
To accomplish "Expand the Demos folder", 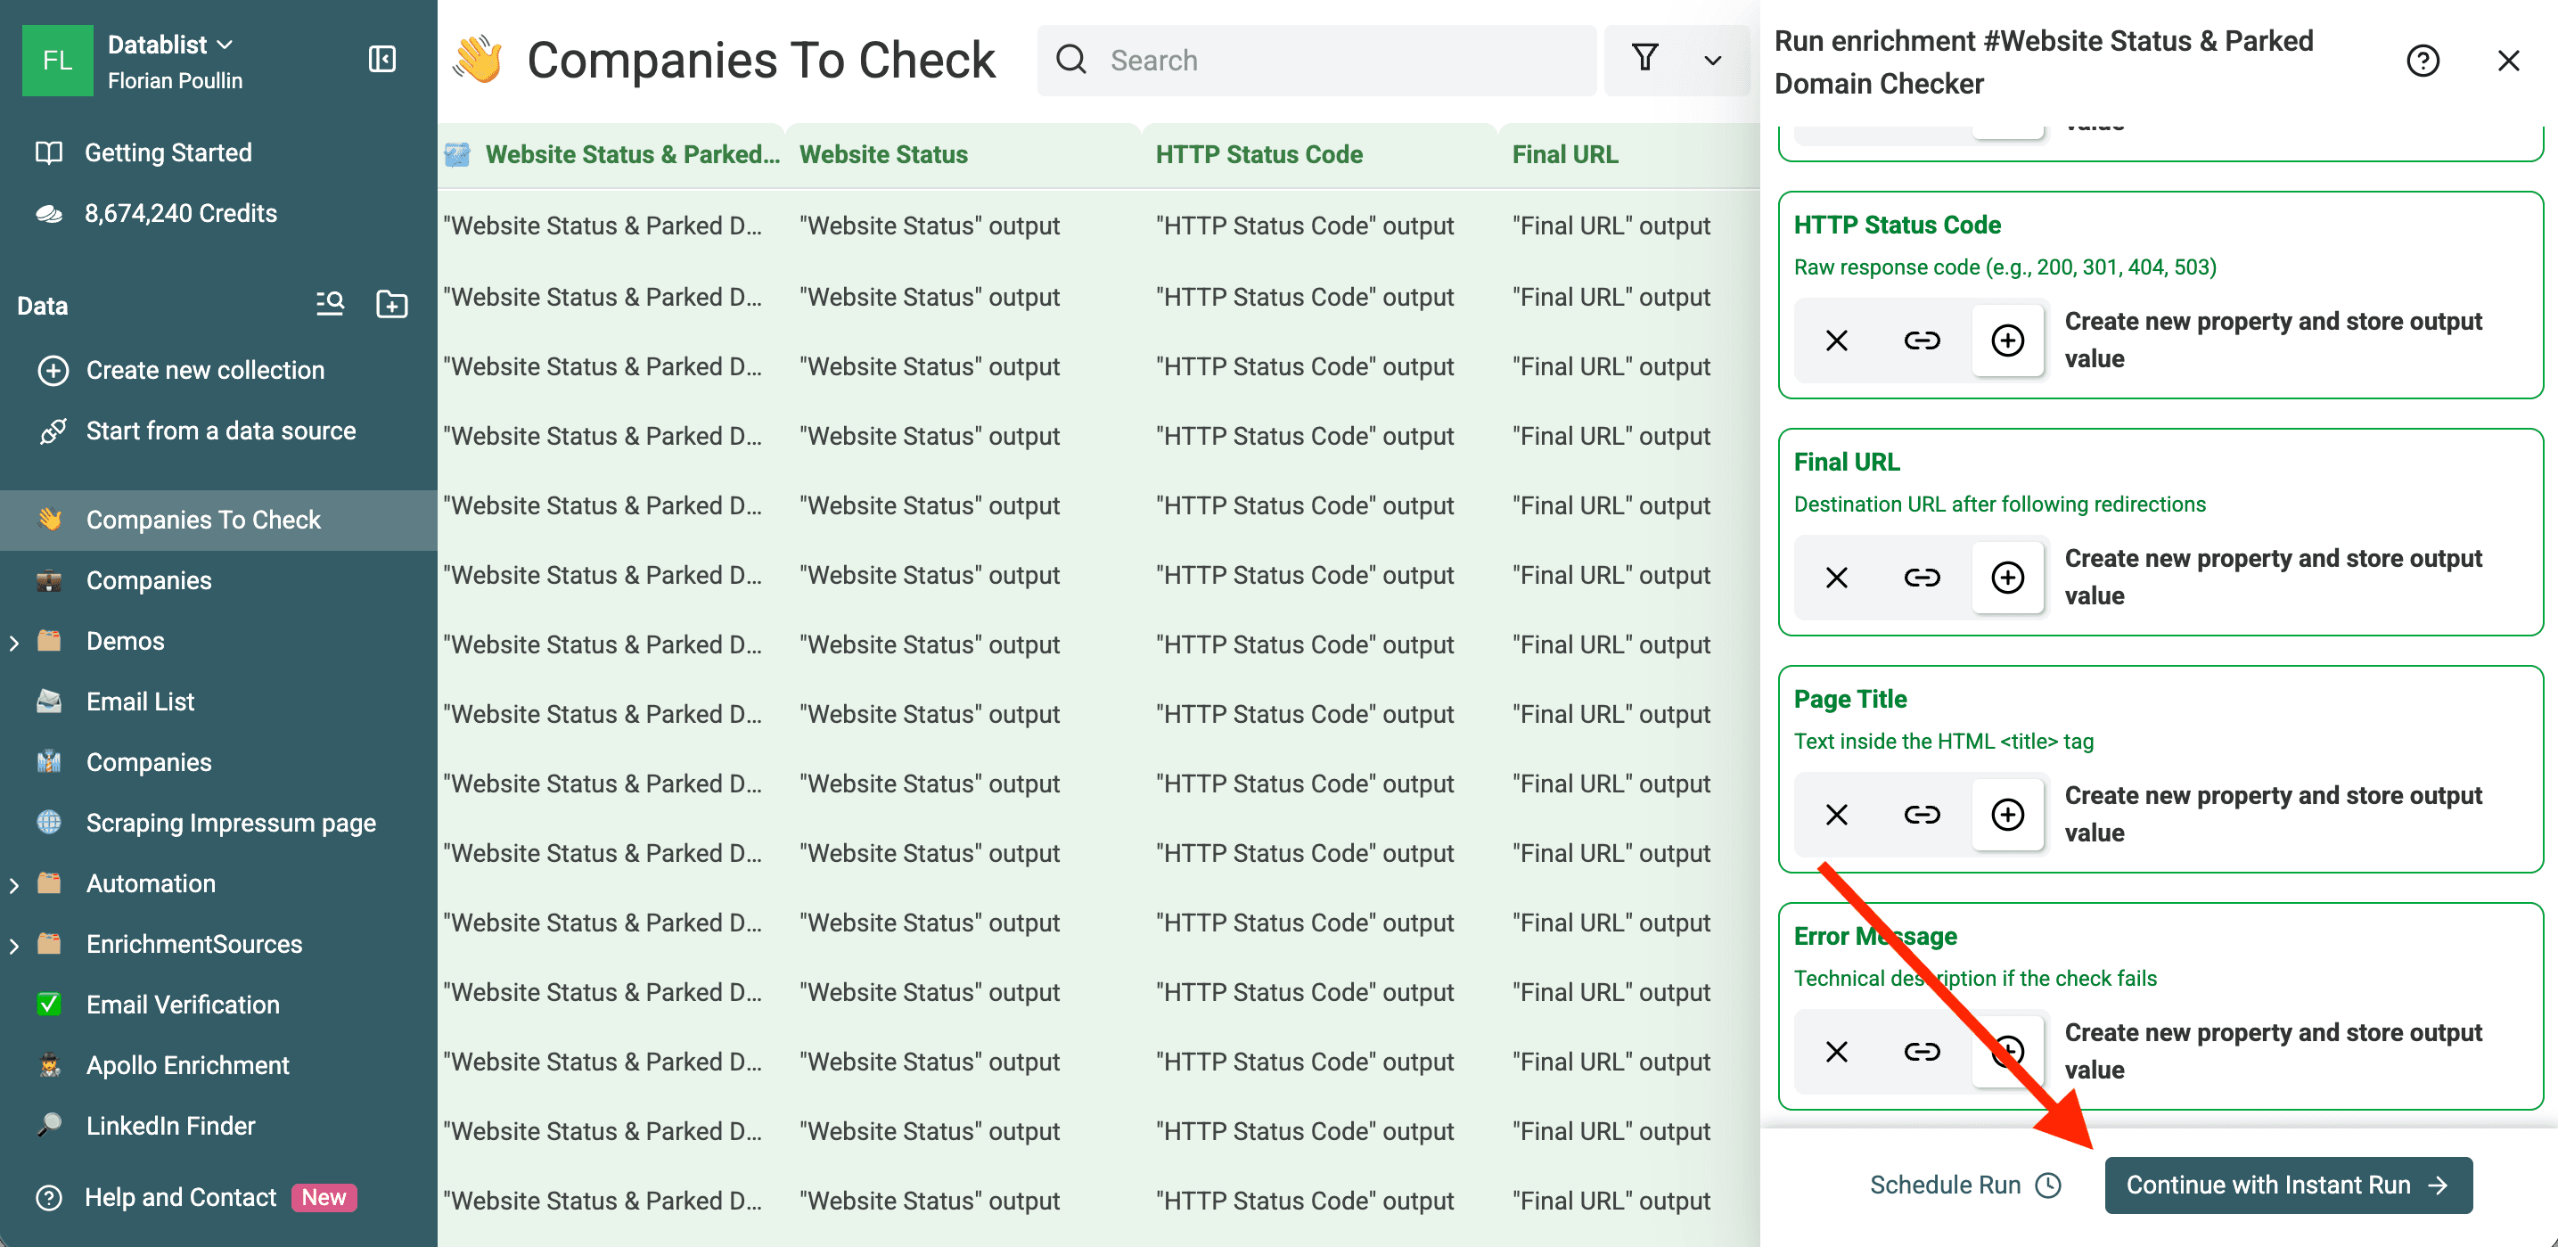I will point(14,643).
